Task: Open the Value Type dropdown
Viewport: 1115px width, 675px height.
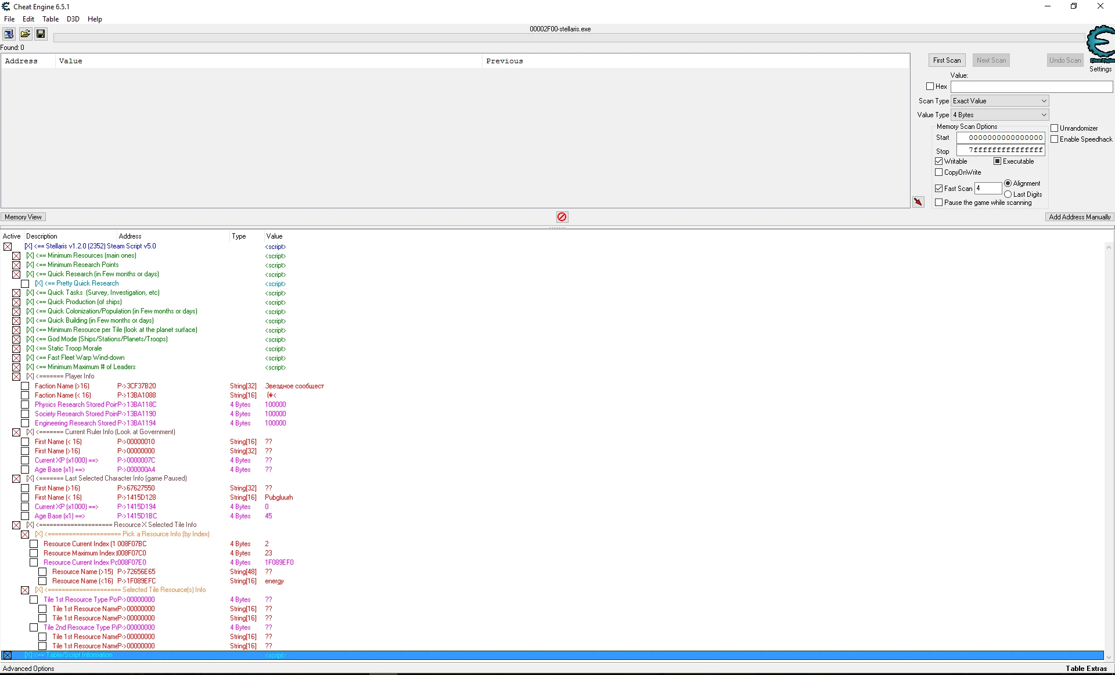Action: pyautogui.click(x=999, y=115)
